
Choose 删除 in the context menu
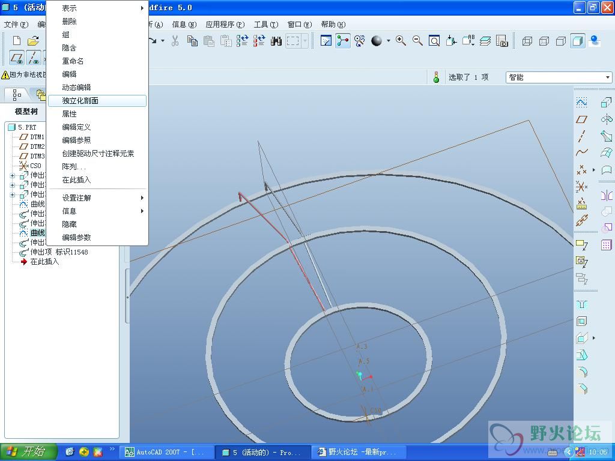(97, 22)
